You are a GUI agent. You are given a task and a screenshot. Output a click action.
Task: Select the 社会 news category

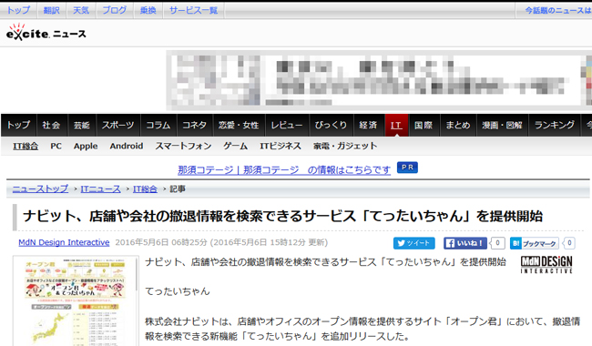point(51,125)
